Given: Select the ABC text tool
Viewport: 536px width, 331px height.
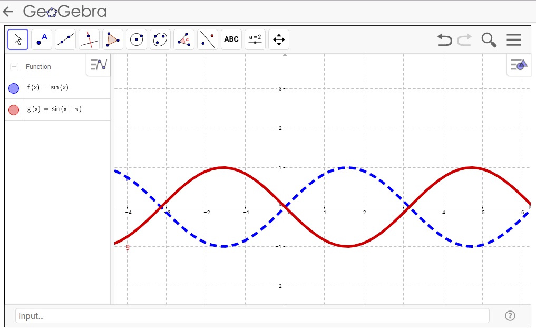Looking at the screenshot, I should [x=231, y=39].
